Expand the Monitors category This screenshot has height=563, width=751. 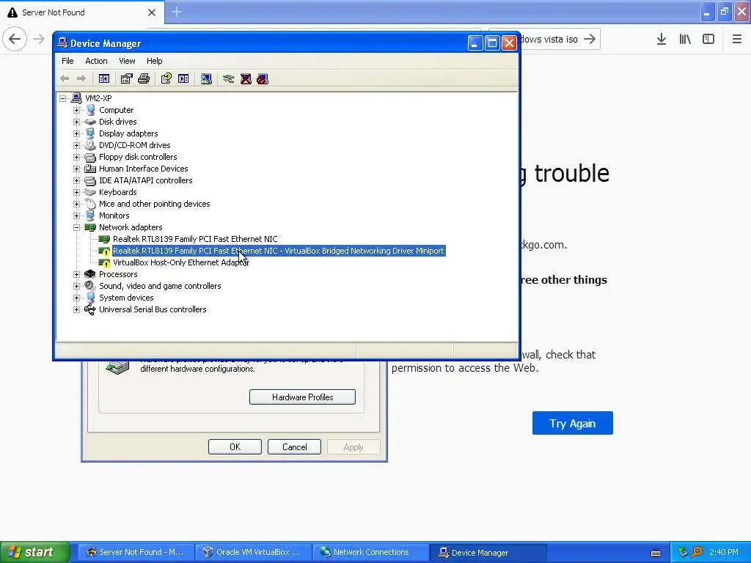[76, 216]
